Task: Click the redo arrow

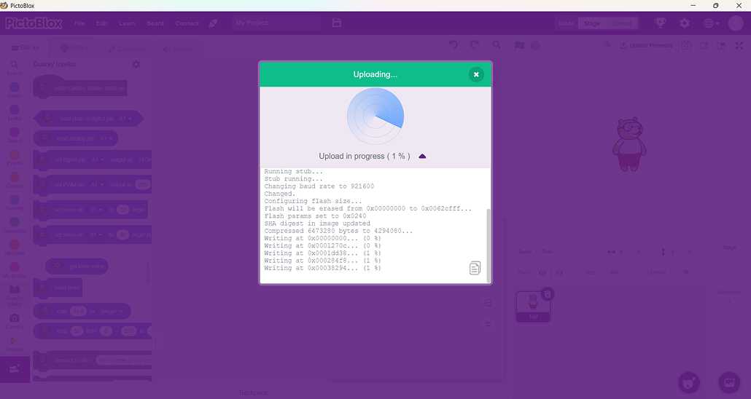Action: point(475,45)
